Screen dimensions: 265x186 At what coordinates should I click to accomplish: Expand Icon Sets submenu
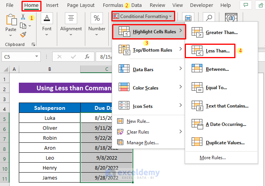149,106
